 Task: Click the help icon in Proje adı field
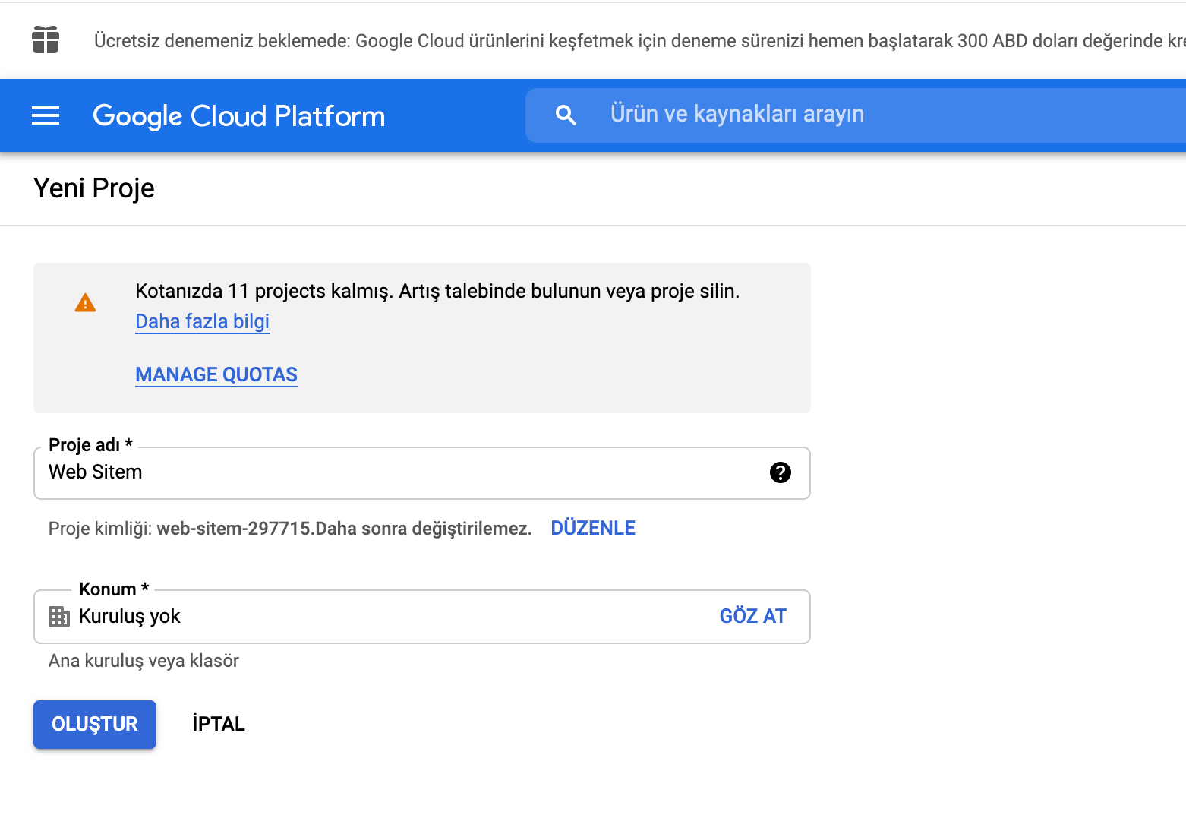(780, 472)
